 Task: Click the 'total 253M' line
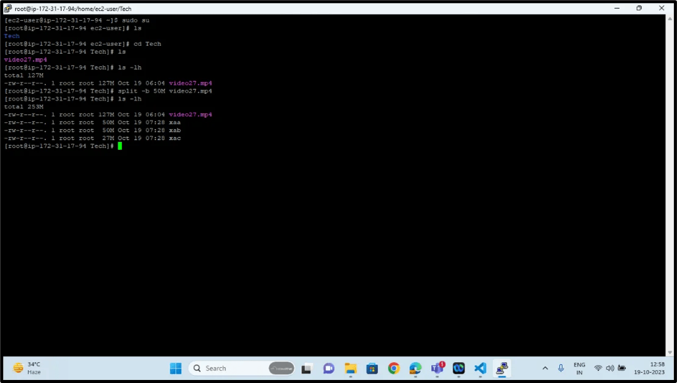[24, 107]
